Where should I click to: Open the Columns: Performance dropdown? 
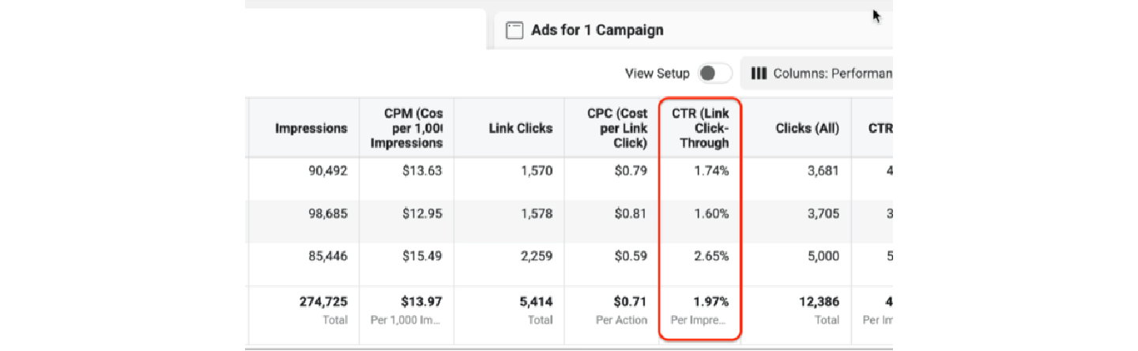coord(822,74)
